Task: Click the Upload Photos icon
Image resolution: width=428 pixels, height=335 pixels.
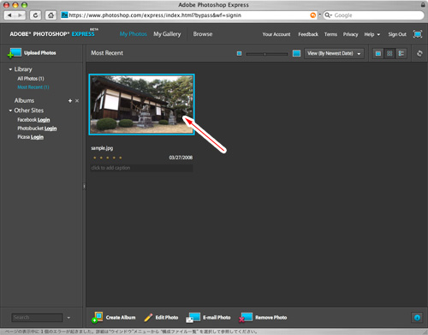Action: [x=15, y=53]
